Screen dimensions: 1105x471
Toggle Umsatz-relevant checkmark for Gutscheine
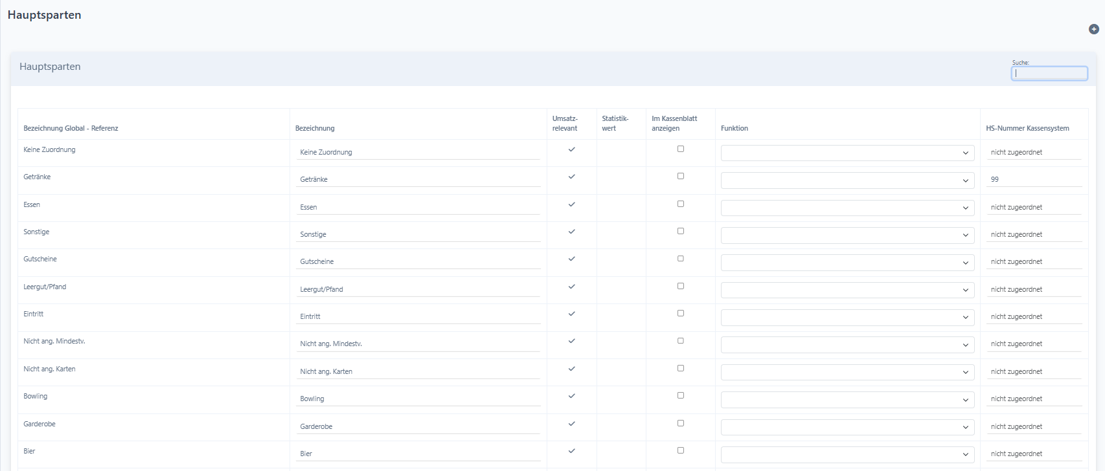(571, 259)
